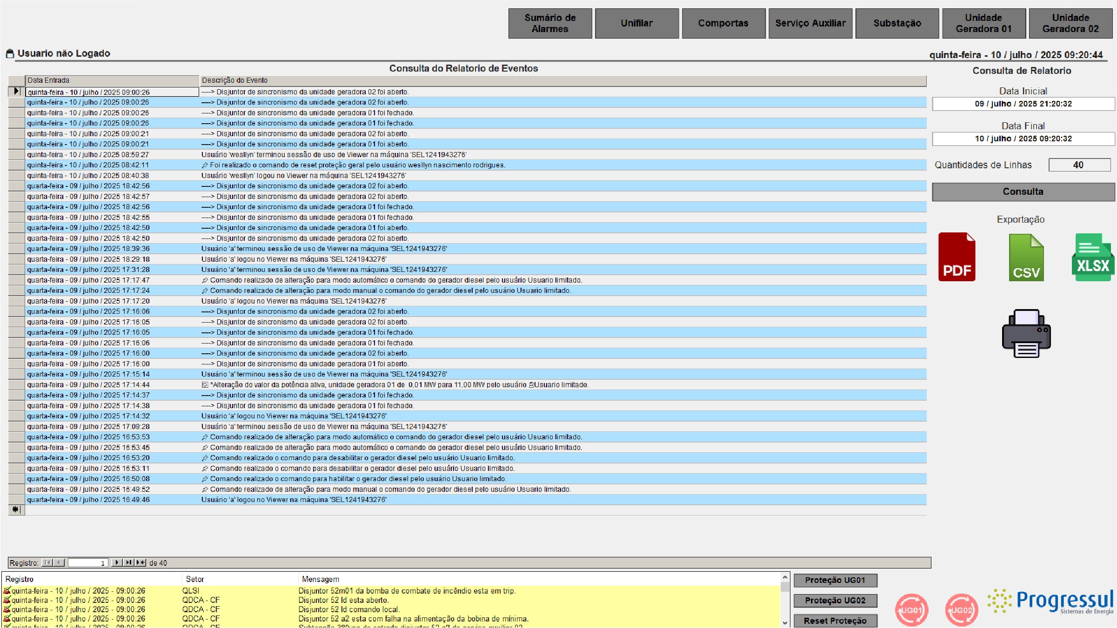1117x628 pixels.
Task: Click wrench icon of 16:49:52 modo manual event
Action: click(205, 489)
